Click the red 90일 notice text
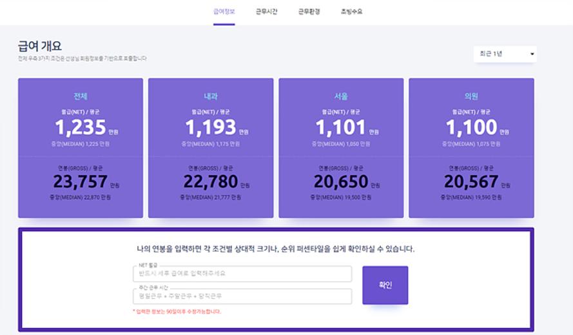 (x=177, y=312)
